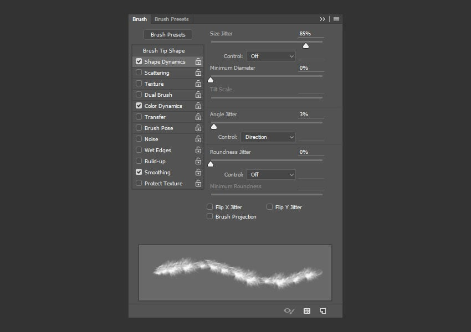
Task: Toggle the lock icon next to Texture
Action: [x=198, y=84]
